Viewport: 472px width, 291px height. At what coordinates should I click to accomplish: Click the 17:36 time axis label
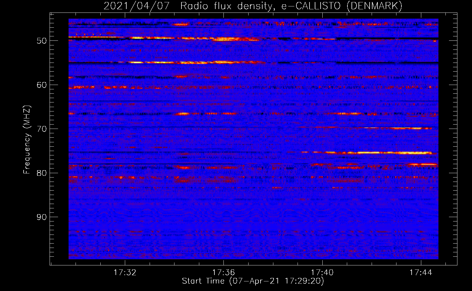coord(223,273)
